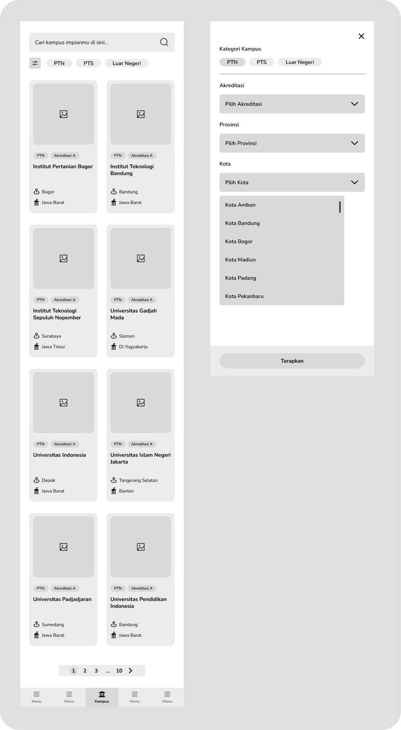Go to page 10 in pagination
401x730 pixels.
click(x=119, y=671)
